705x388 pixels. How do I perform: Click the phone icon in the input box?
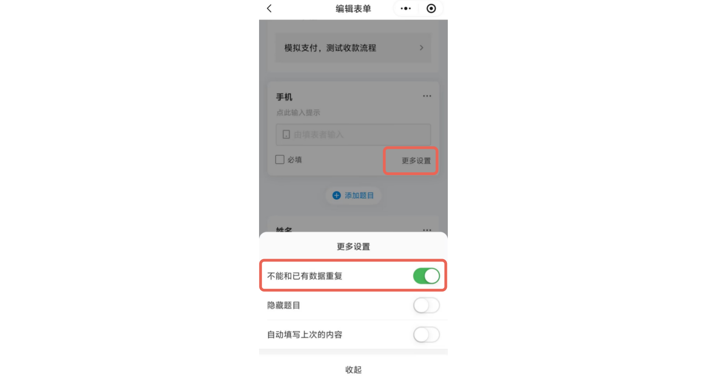coord(286,134)
